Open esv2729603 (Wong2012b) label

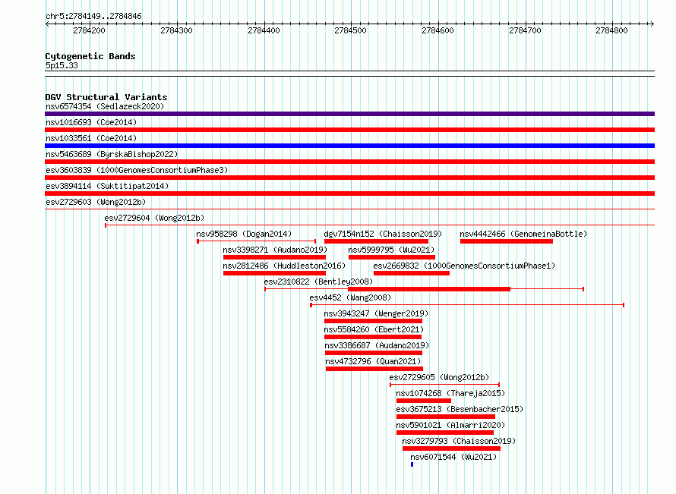96,202
